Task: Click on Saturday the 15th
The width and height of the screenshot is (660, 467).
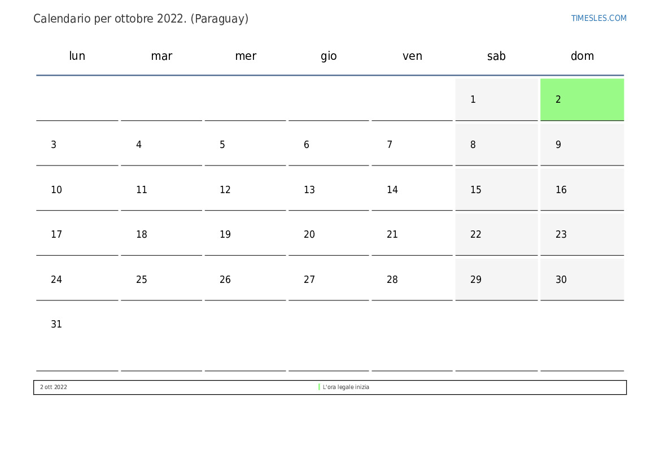Action: [x=496, y=190]
